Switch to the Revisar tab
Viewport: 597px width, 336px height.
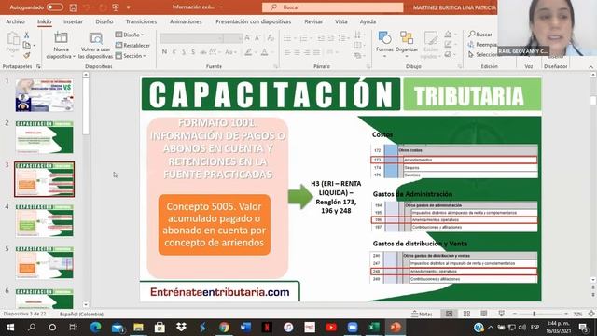coord(313,21)
